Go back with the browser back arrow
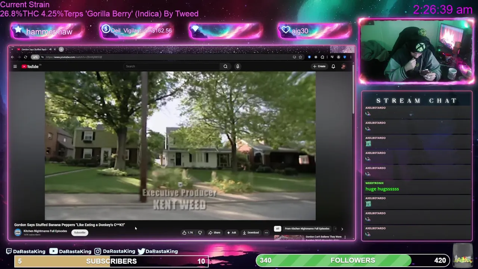This screenshot has height=269, width=478. coord(13,57)
